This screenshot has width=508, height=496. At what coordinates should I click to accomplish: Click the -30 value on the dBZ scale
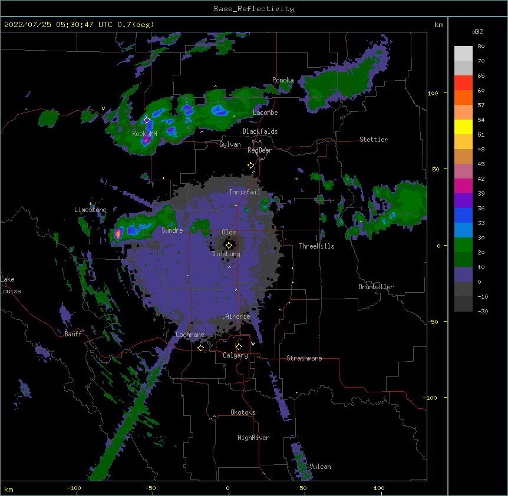[483, 311]
